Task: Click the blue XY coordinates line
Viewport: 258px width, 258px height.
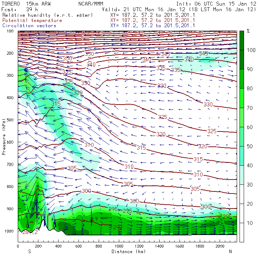Action: coord(152,26)
